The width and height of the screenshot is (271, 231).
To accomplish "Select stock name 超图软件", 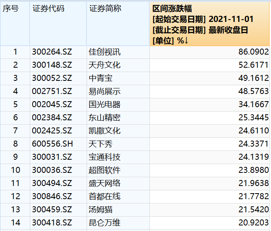I will point(105,170).
